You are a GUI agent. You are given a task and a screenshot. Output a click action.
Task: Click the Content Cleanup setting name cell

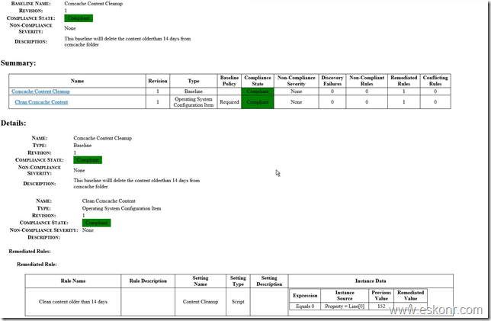[201, 302]
